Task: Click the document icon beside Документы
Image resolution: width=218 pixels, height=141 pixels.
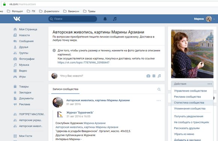Action: point(15,98)
